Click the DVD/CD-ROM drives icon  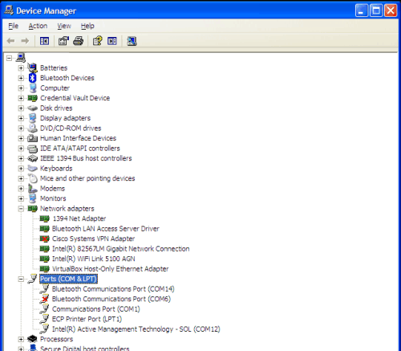click(x=32, y=128)
